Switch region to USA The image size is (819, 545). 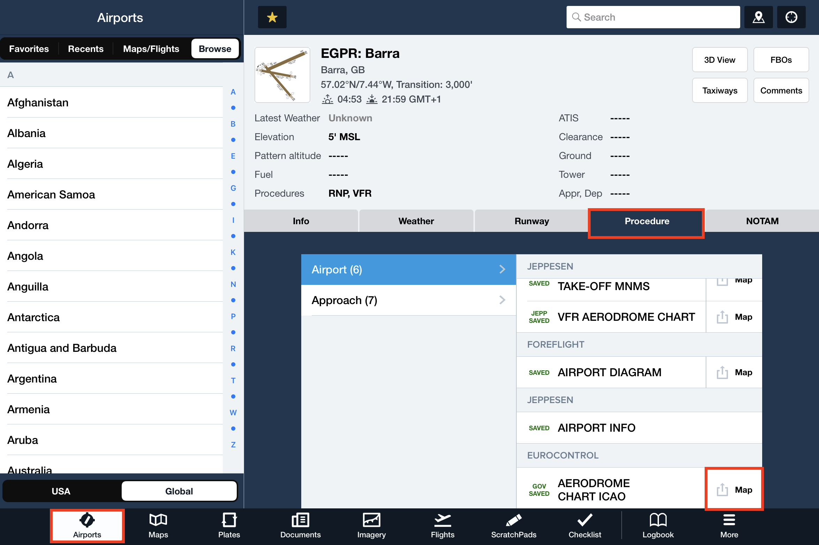[61, 491]
